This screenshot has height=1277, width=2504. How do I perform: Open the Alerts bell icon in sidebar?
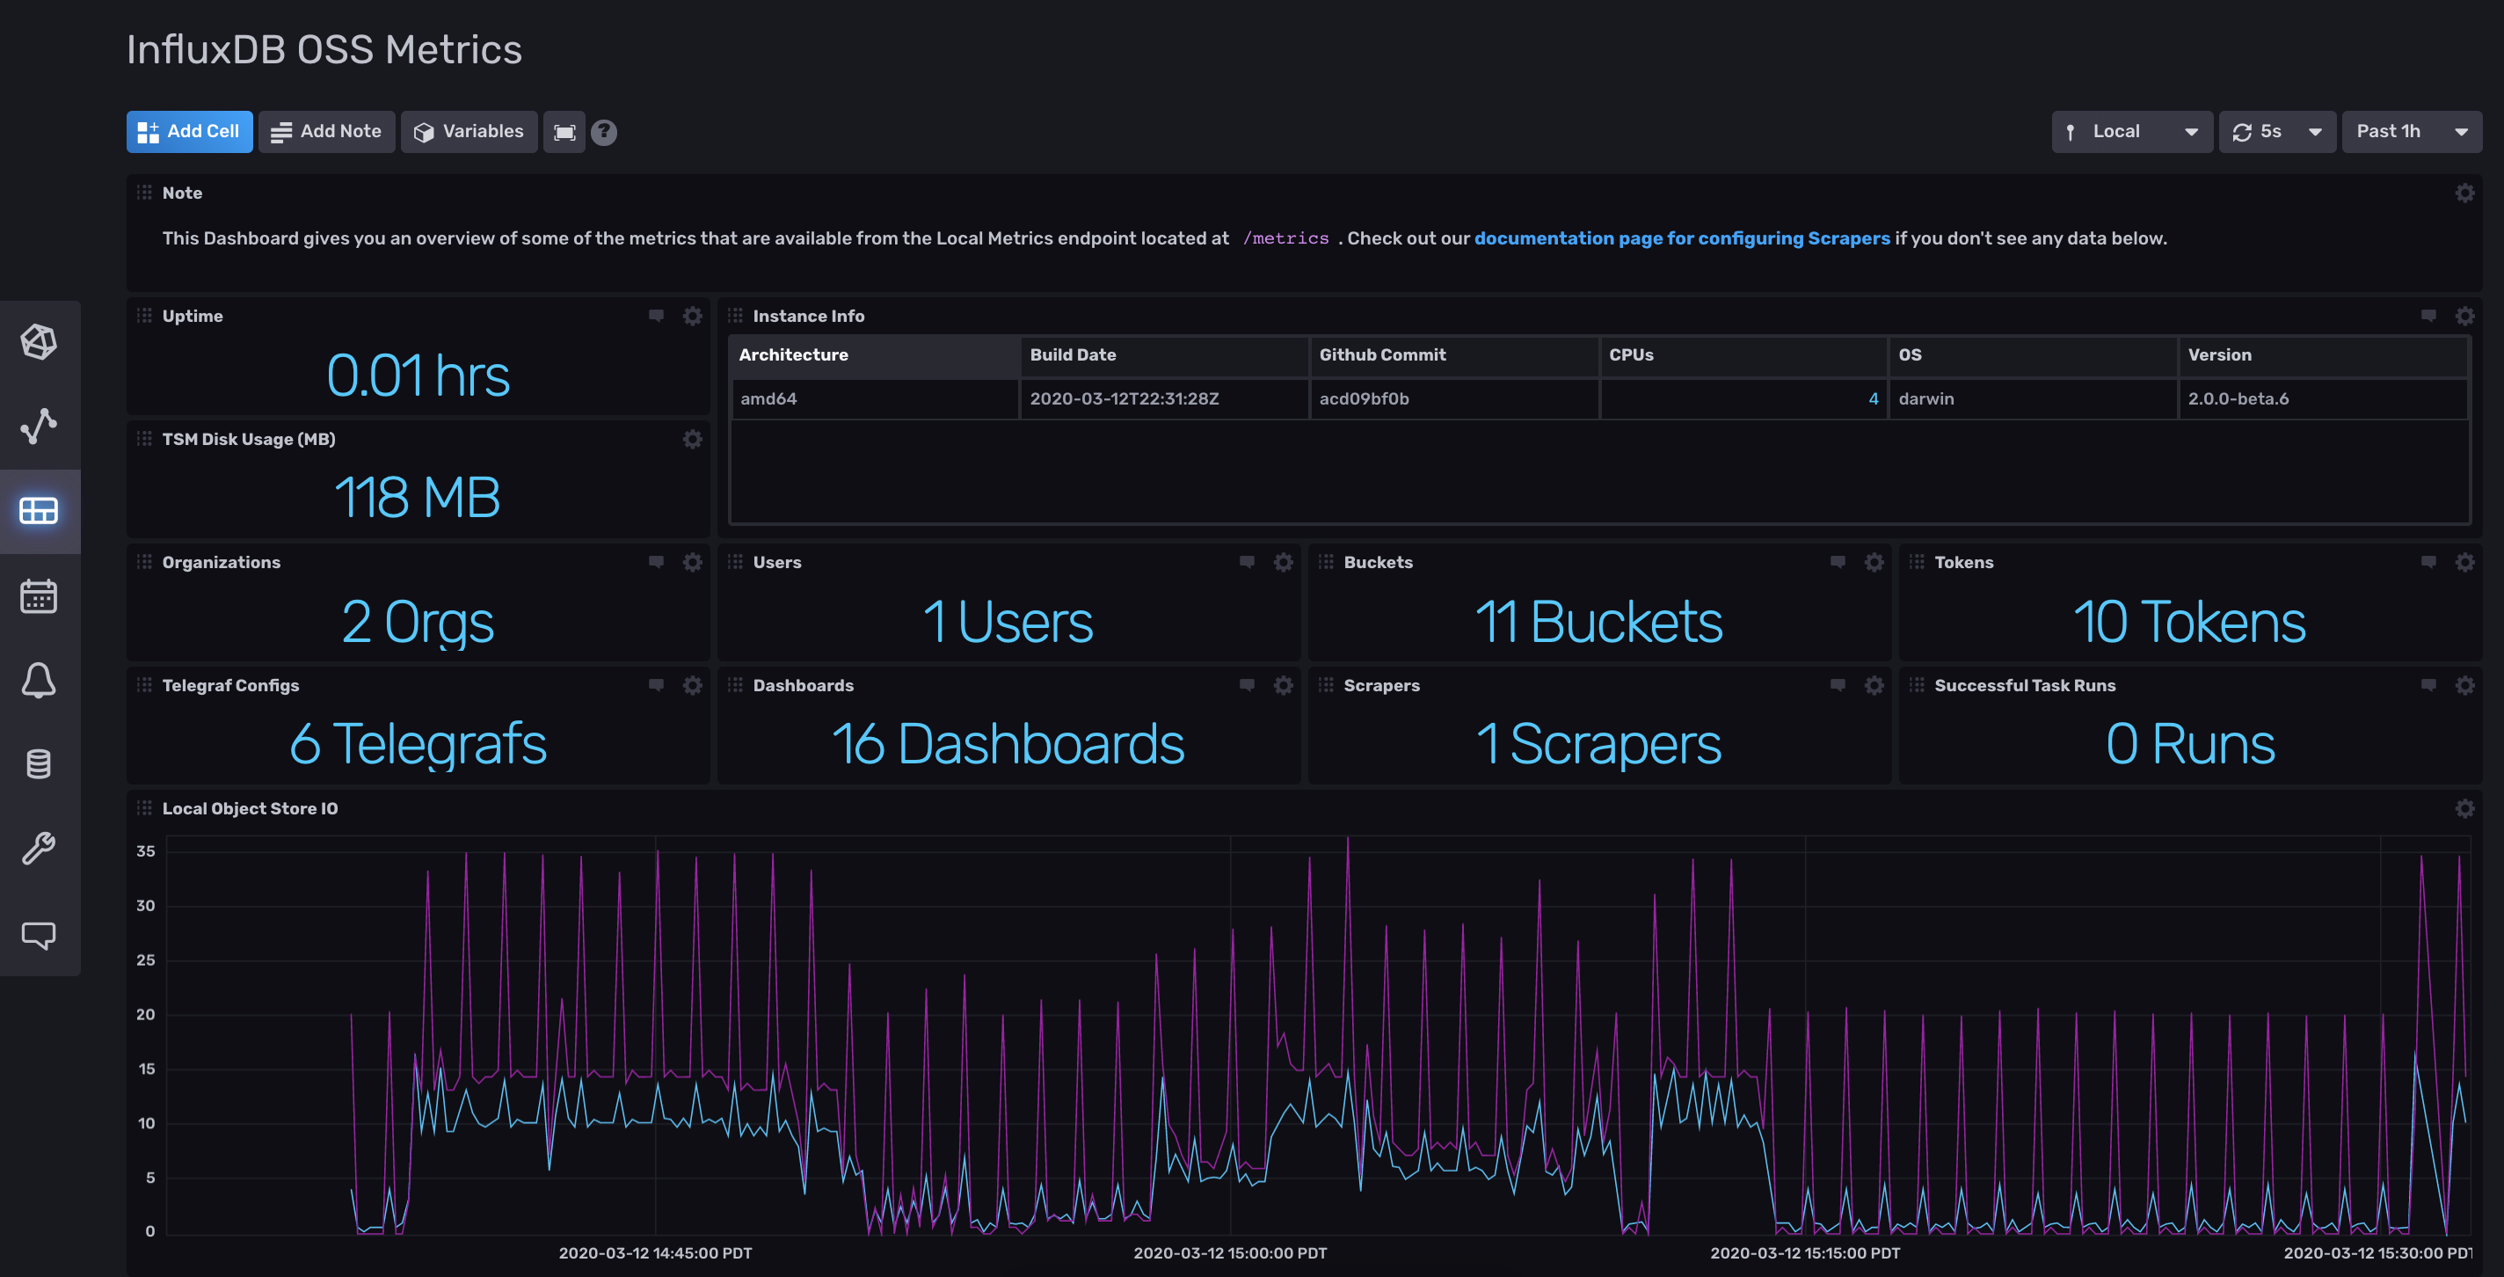39,680
